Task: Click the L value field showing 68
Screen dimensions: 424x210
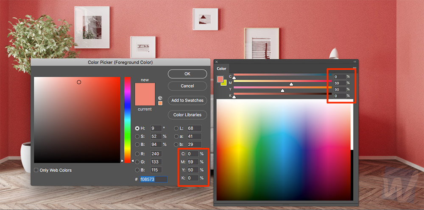Action: (x=194, y=128)
